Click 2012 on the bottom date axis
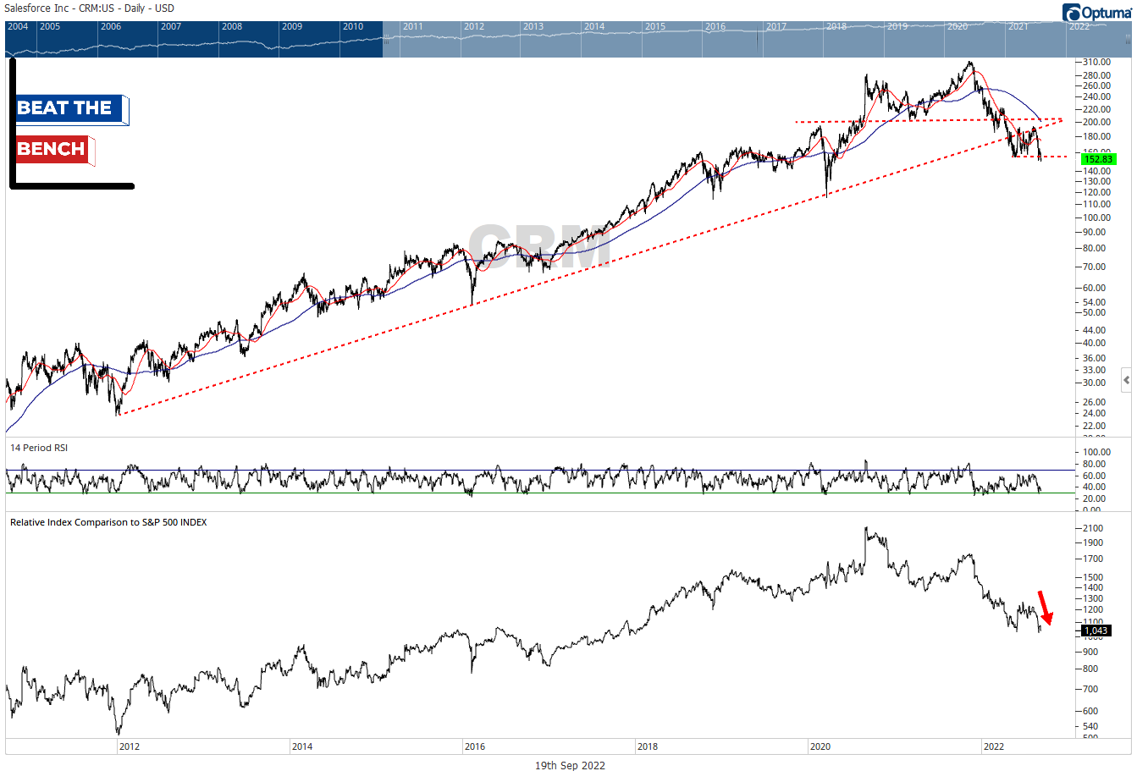The image size is (1137, 782). [x=130, y=746]
